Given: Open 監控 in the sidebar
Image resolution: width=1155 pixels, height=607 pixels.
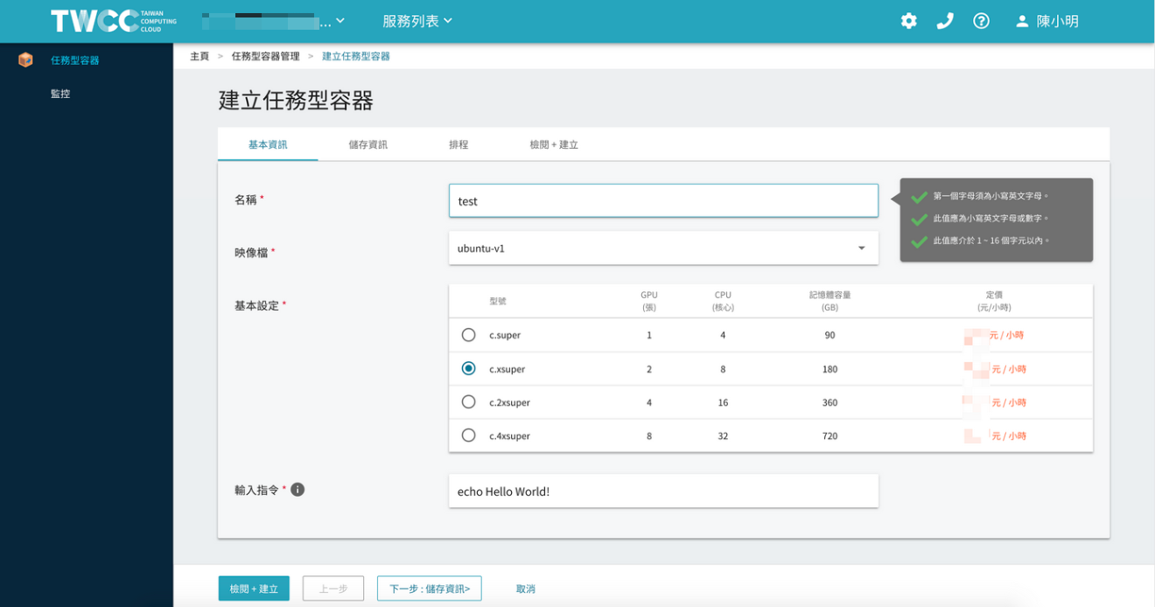Looking at the screenshot, I should tap(60, 94).
